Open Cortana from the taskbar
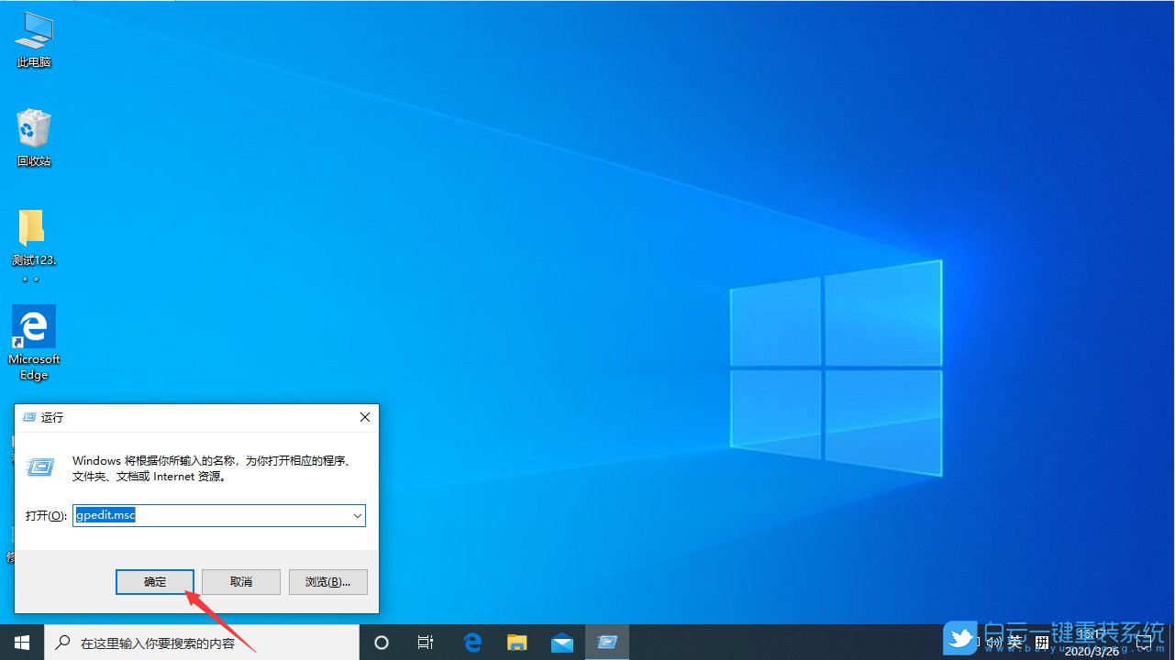Image resolution: width=1175 pixels, height=660 pixels. coord(382,642)
